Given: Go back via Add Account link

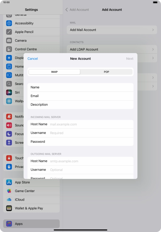Looking at the screenshot, I should click(79, 10).
